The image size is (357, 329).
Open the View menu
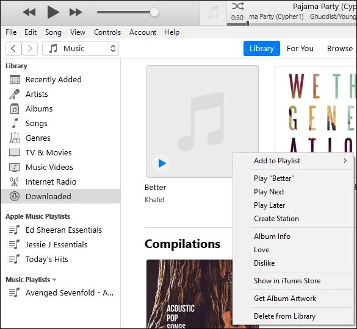pos(78,32)
